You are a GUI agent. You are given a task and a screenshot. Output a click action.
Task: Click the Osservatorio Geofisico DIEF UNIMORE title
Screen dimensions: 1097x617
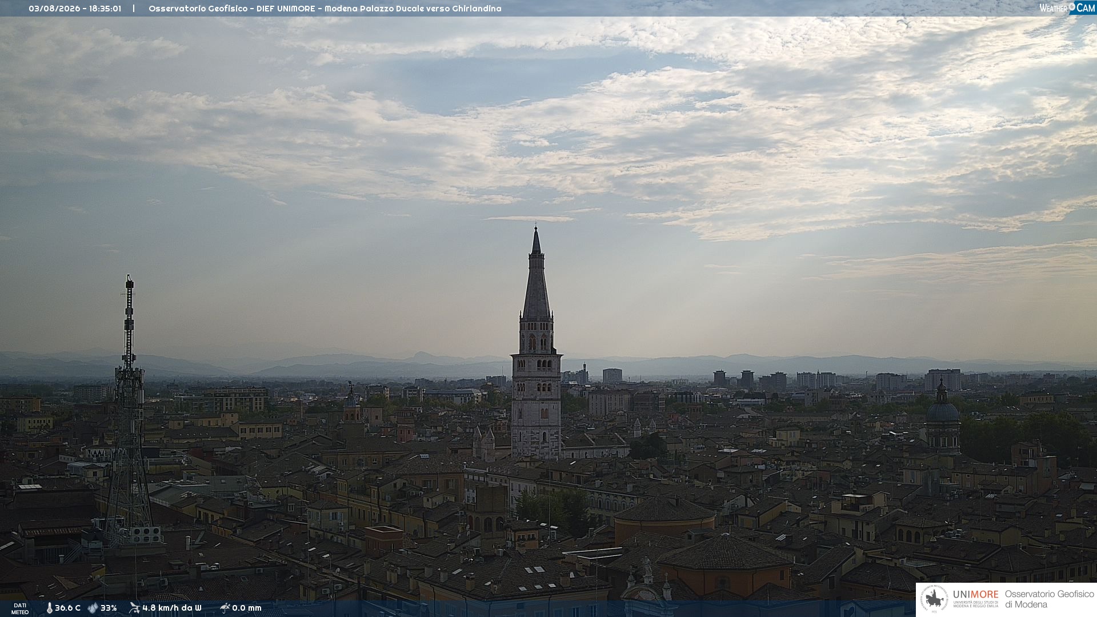(325, 9)
